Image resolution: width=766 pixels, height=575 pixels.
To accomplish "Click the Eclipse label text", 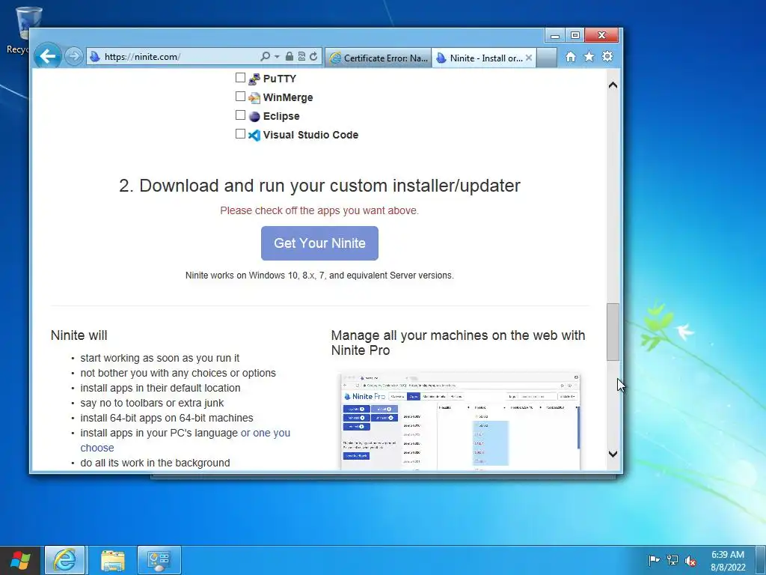I will pyautogui.click(x=281, y=116).
